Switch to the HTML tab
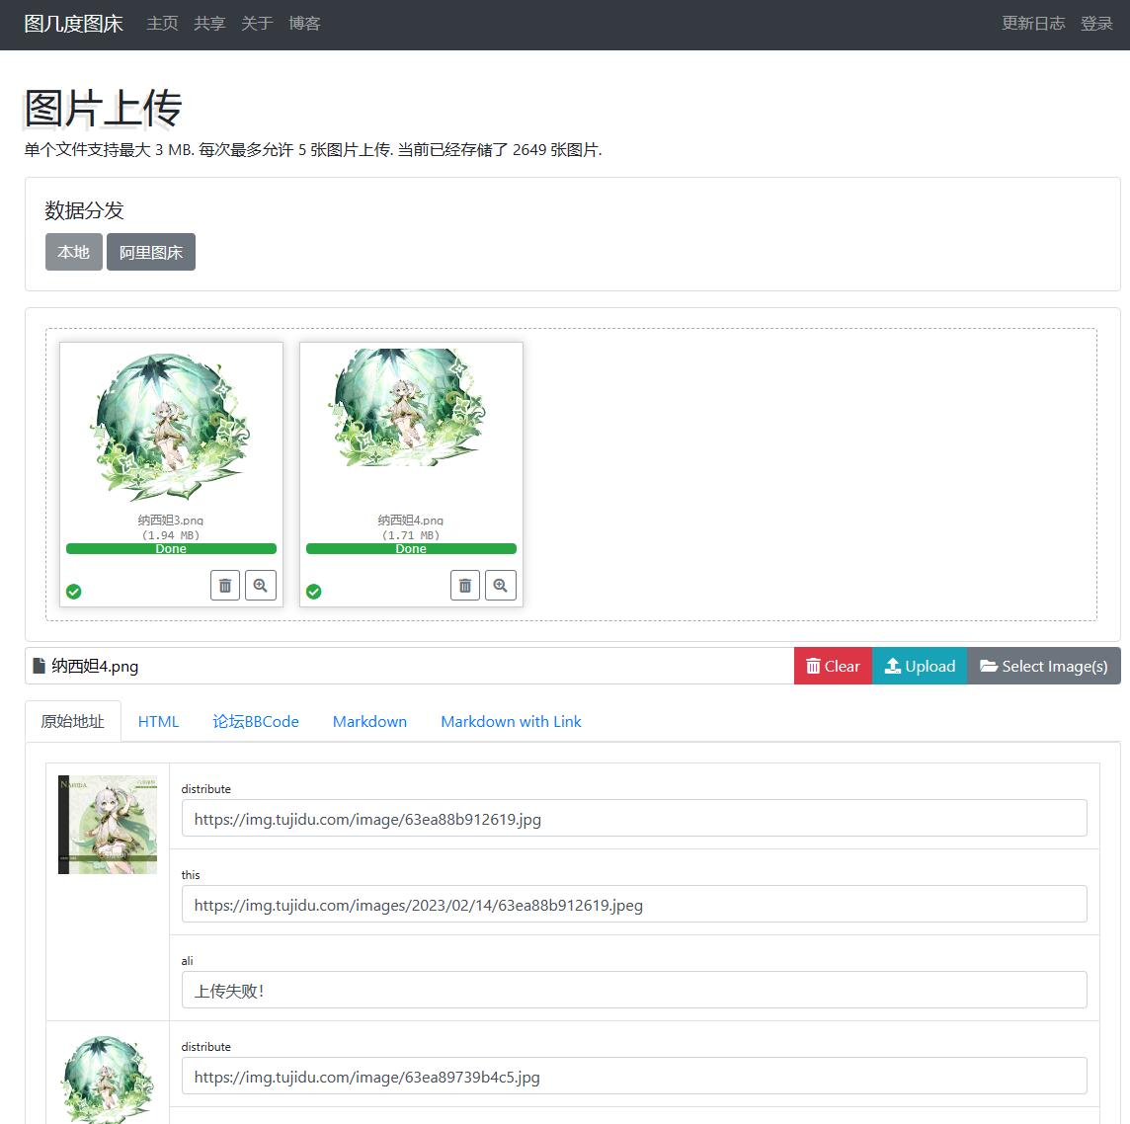The width and height of the screenshot is (1130, 1124). (x=158, y=721)
